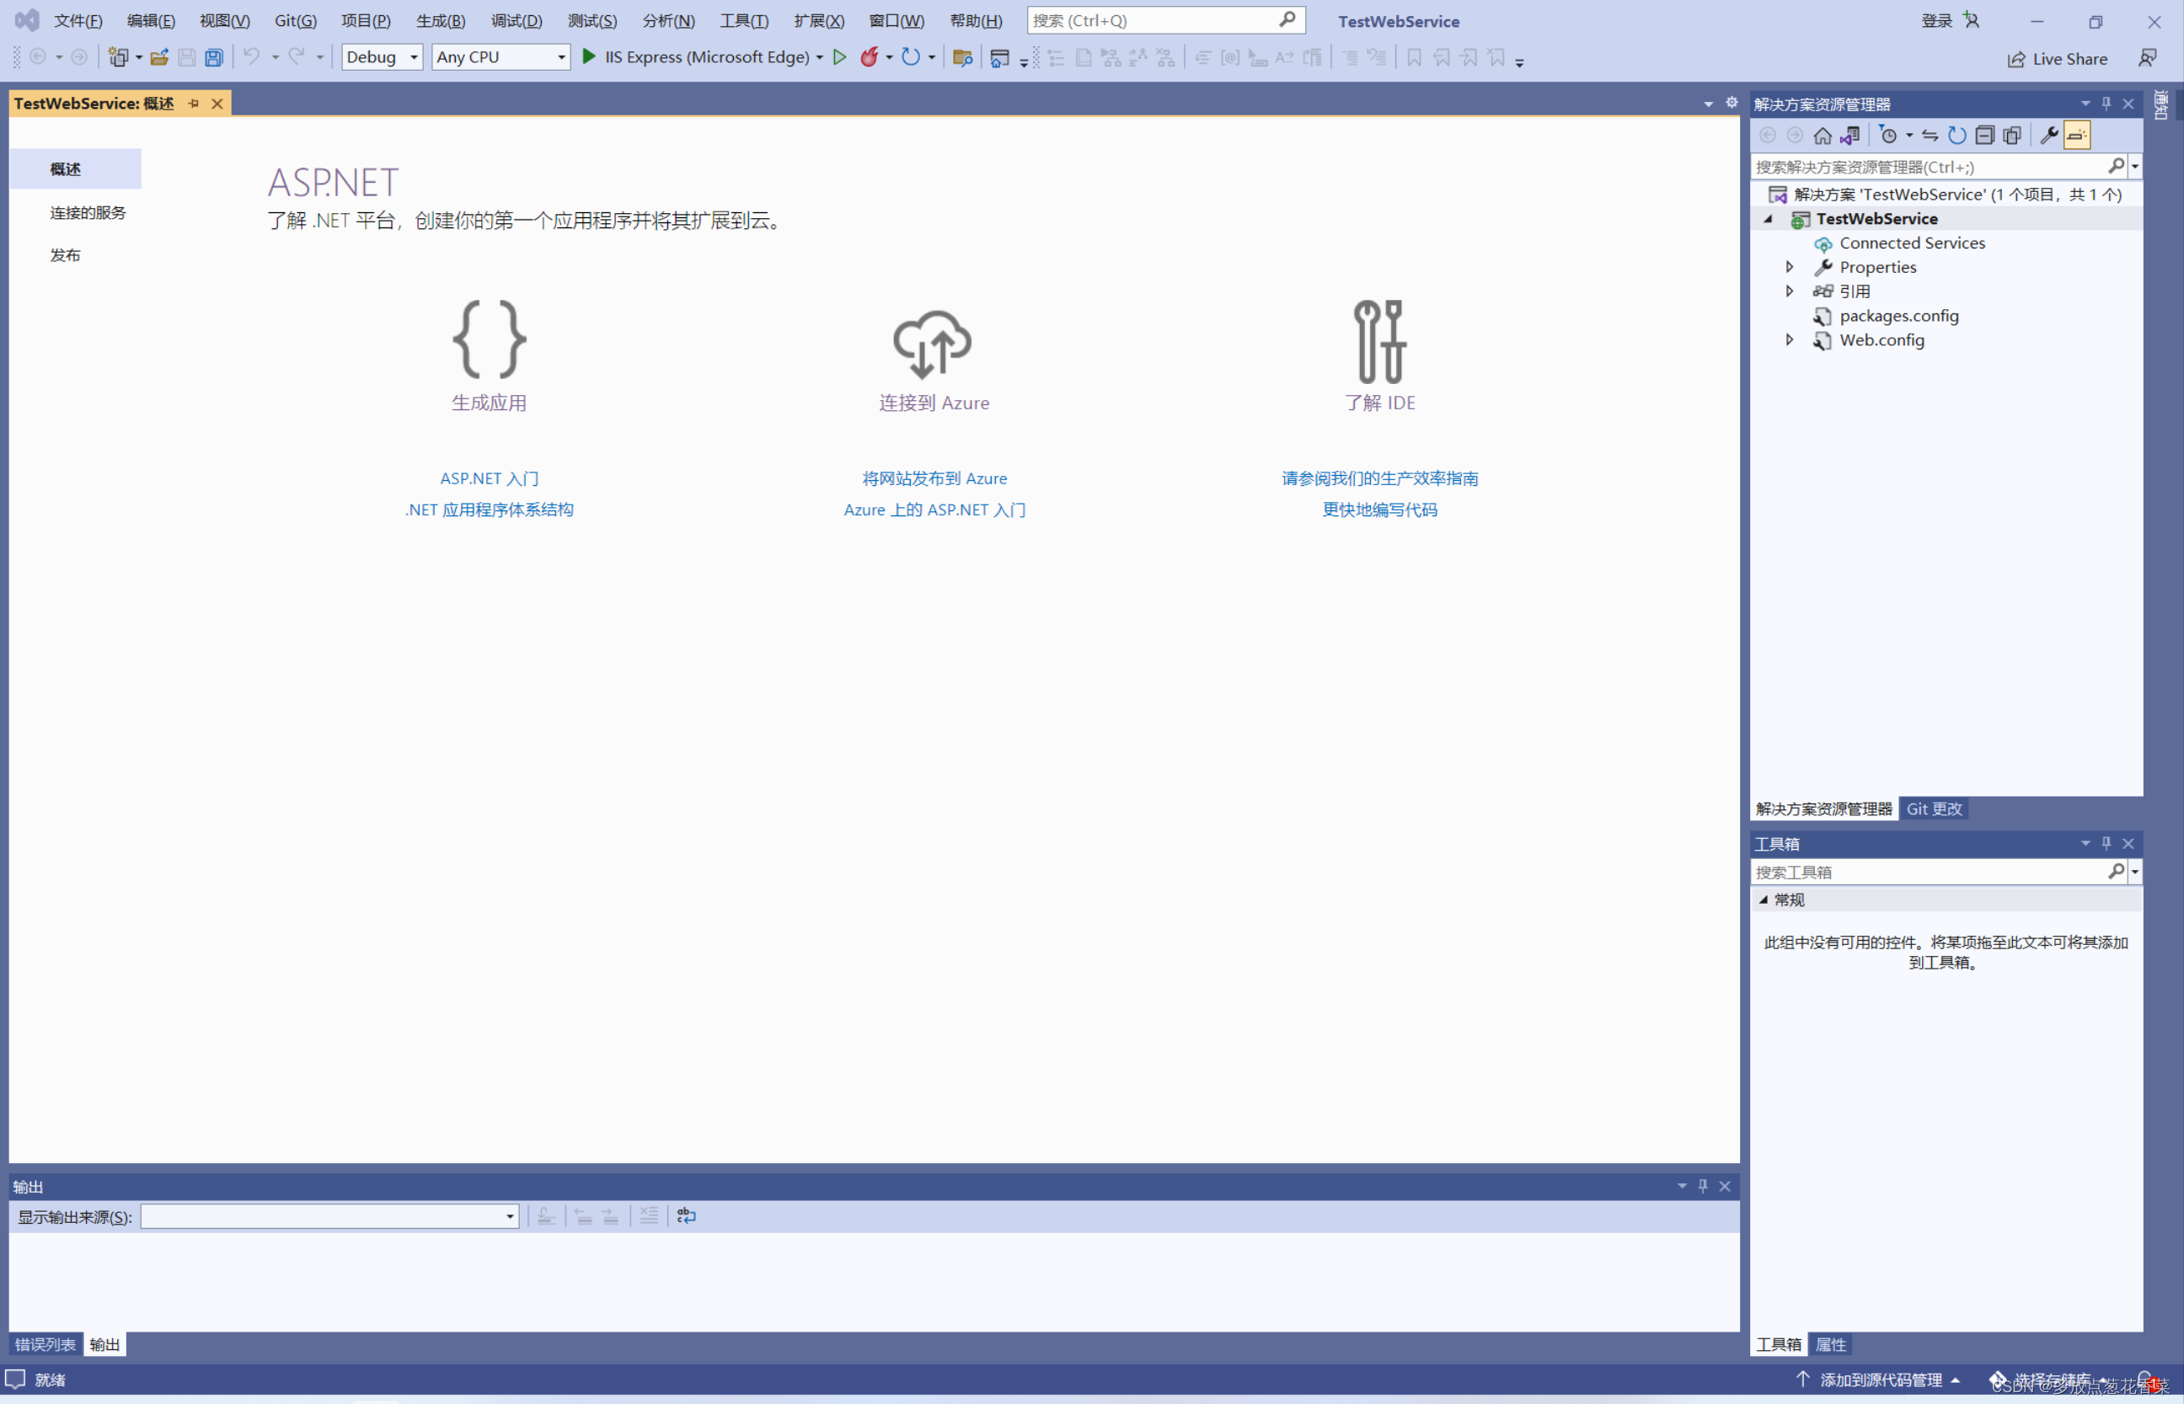This screenshot has height=1404, width=2184.
Task: Open the Debug configuration dropdown
Action: point(382,57)
